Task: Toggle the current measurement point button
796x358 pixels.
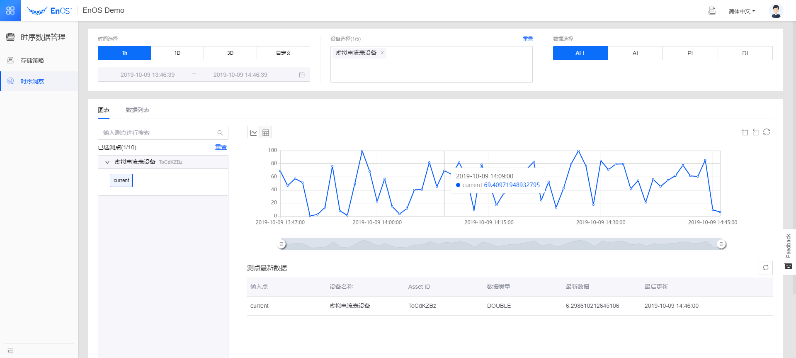Action: pyautogui.click(x=121, y=180)
